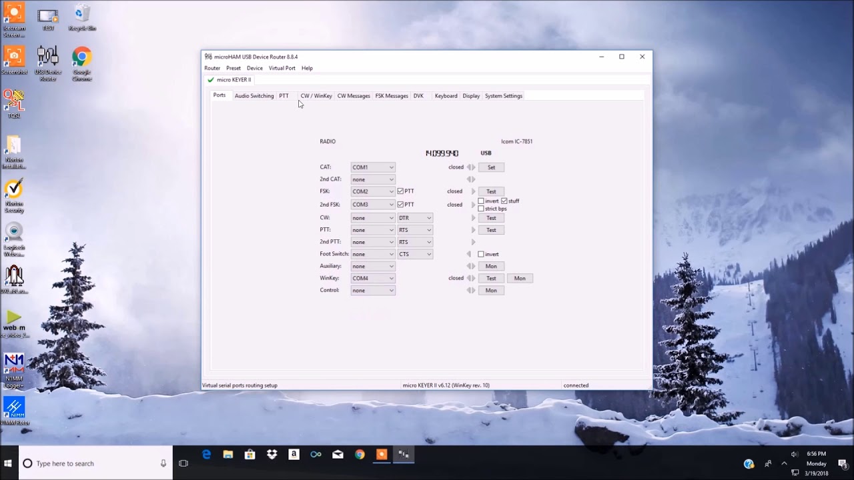Image resolution: width=854 pixels, height=480 pixels.
Task: Enable the strict bps checkbox
Action: (481, 209)
